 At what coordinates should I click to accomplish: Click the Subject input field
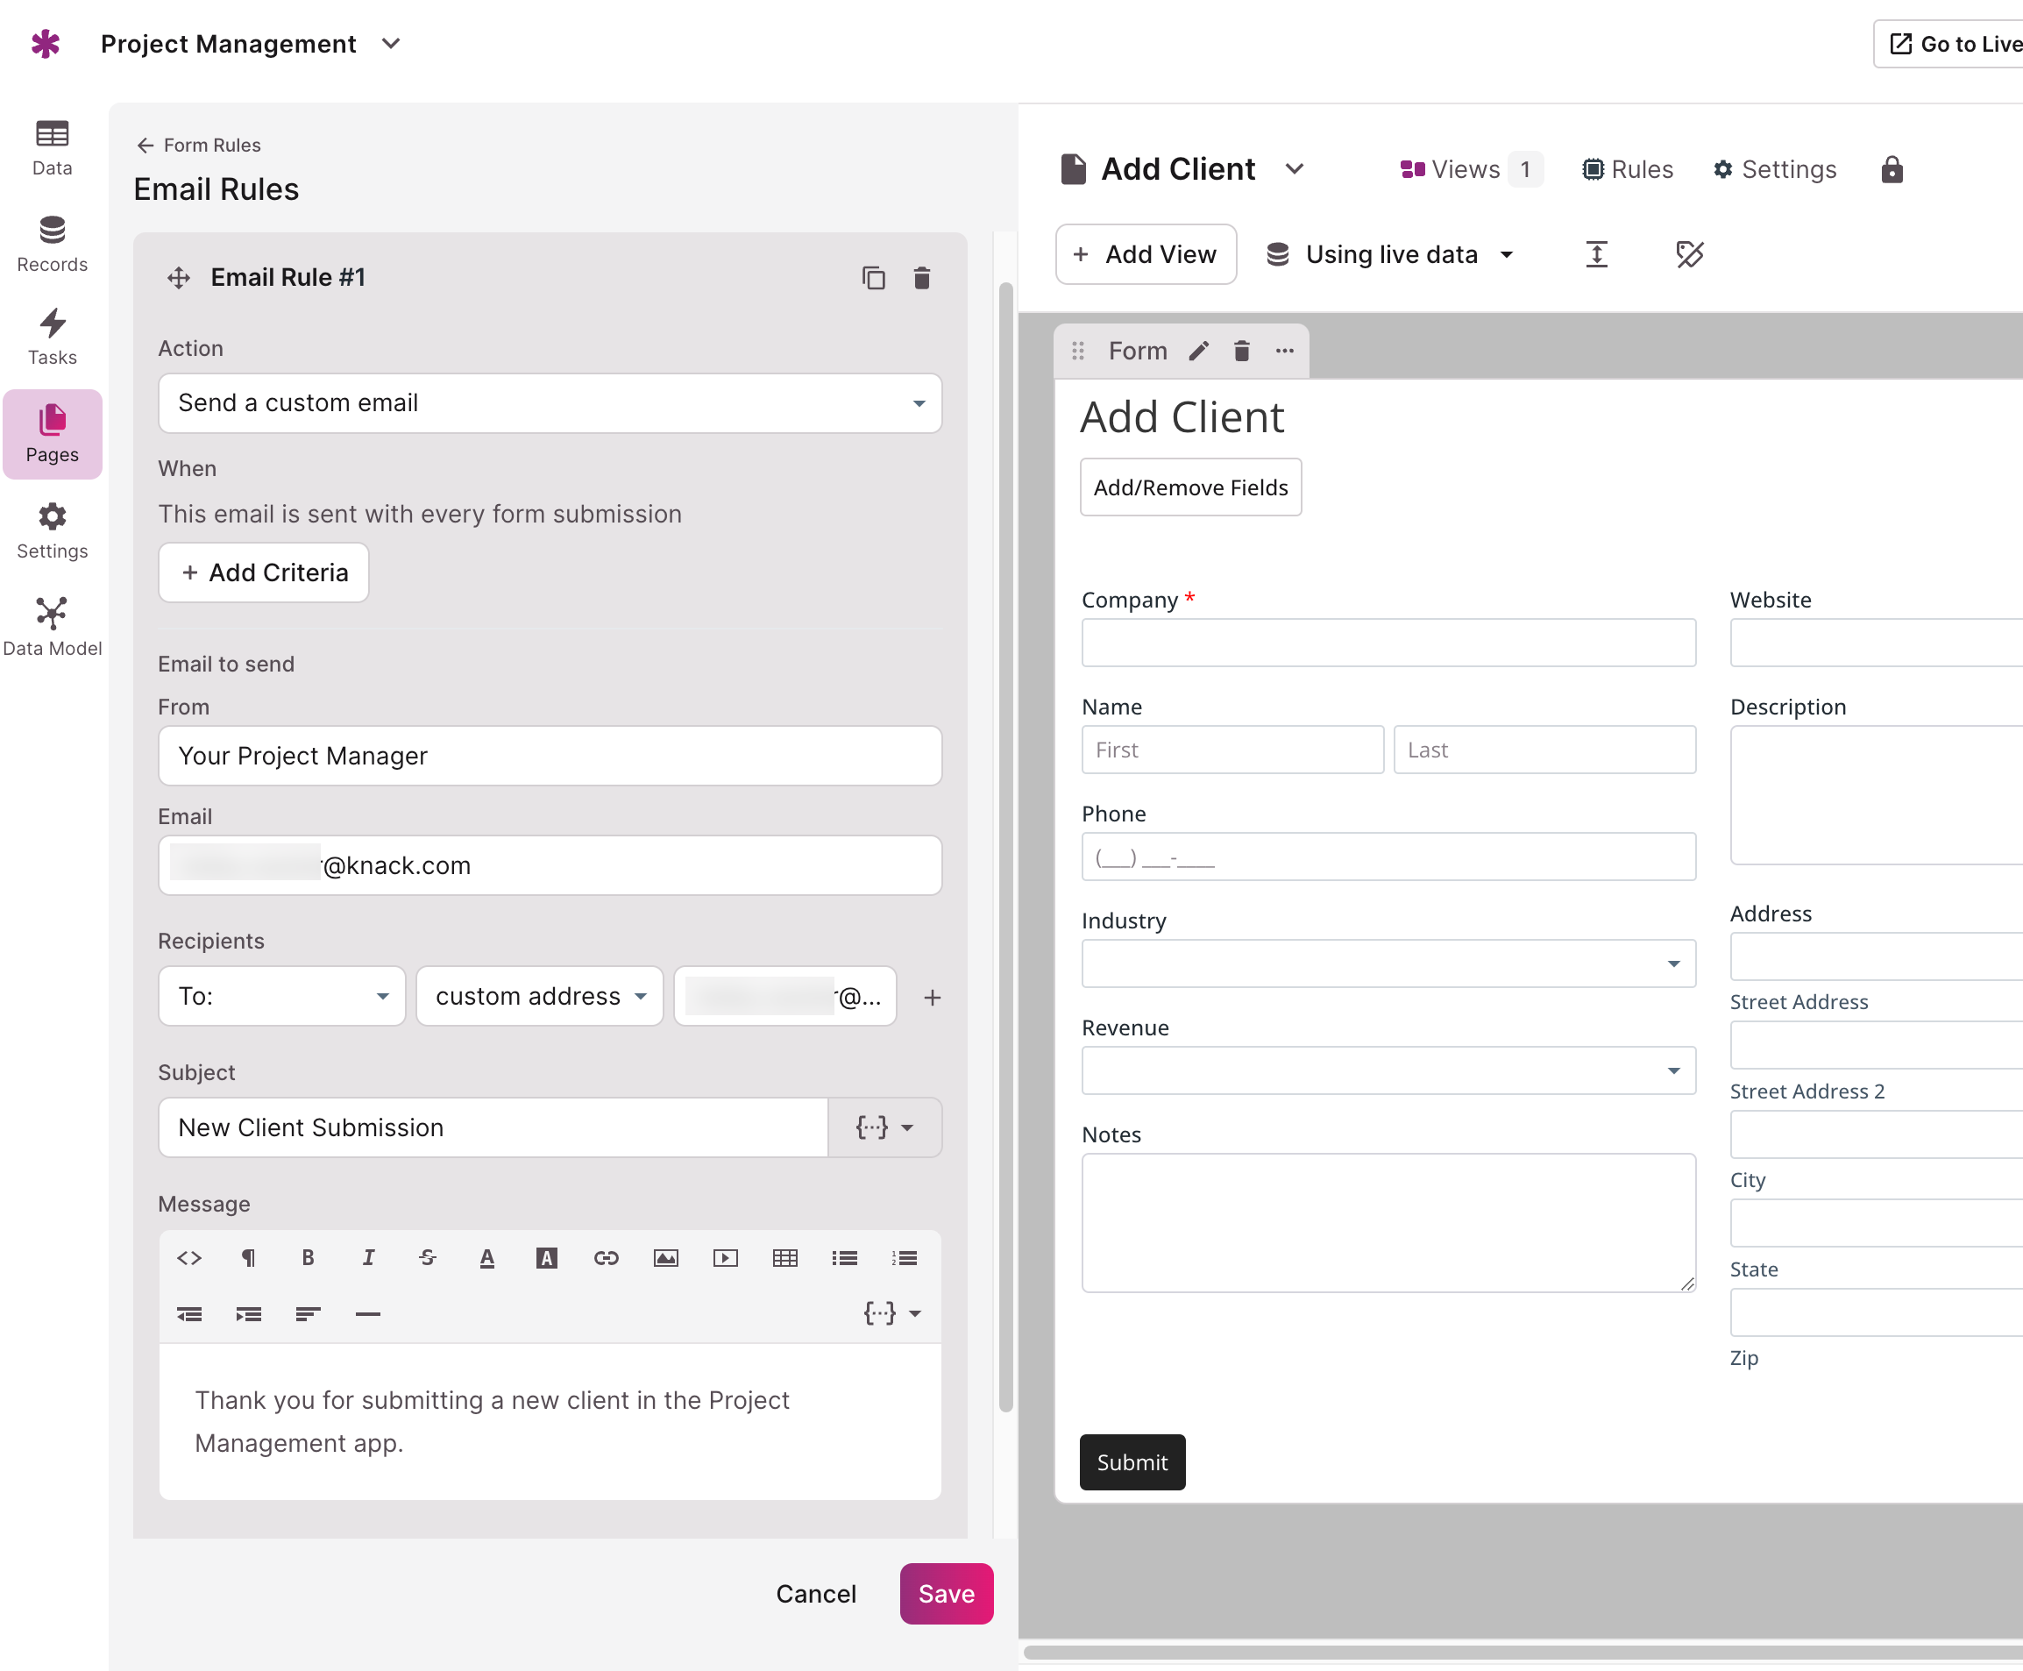[493, 1127]
